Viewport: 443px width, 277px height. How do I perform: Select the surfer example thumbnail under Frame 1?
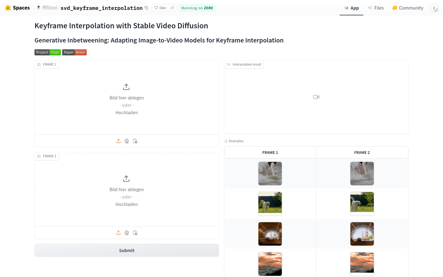pos(270,174)
